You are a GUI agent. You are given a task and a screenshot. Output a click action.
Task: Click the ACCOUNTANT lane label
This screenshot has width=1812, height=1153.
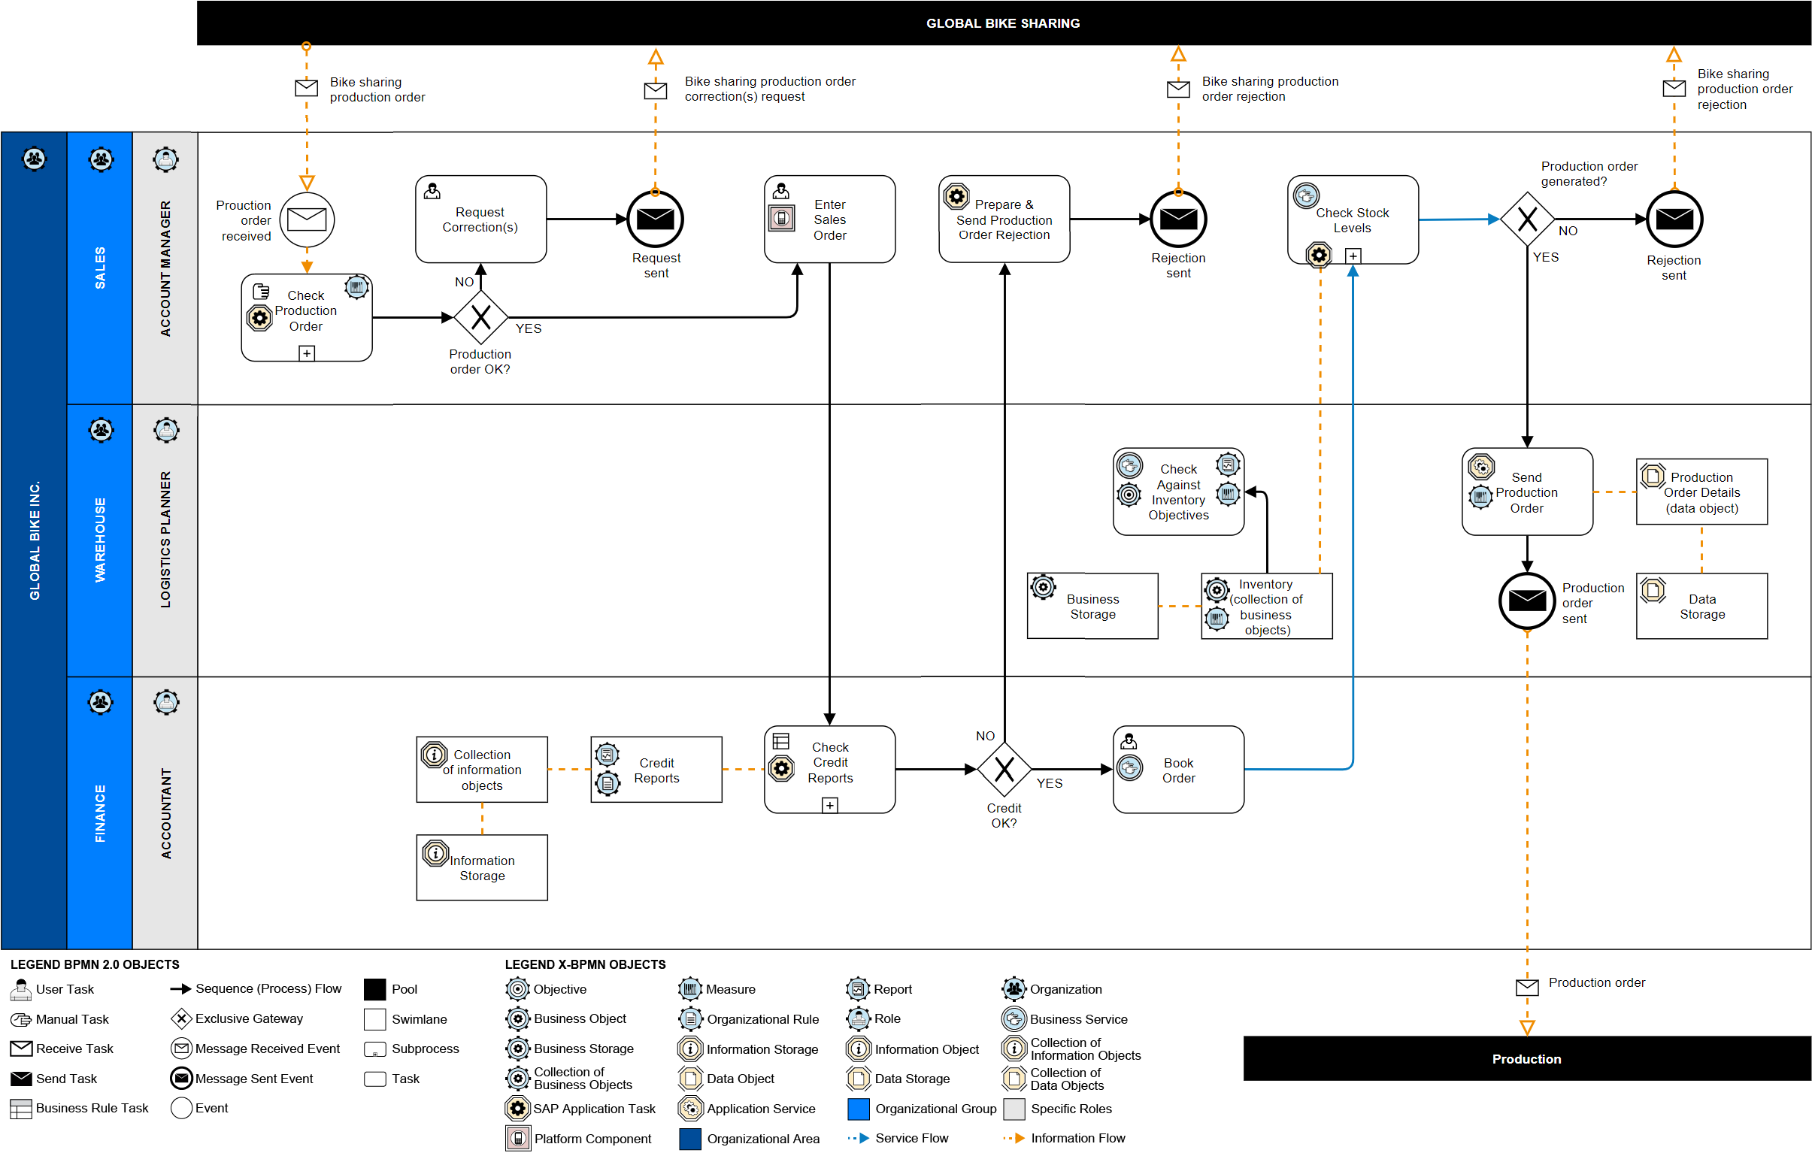pyautogui.click(x=165, y=813)
